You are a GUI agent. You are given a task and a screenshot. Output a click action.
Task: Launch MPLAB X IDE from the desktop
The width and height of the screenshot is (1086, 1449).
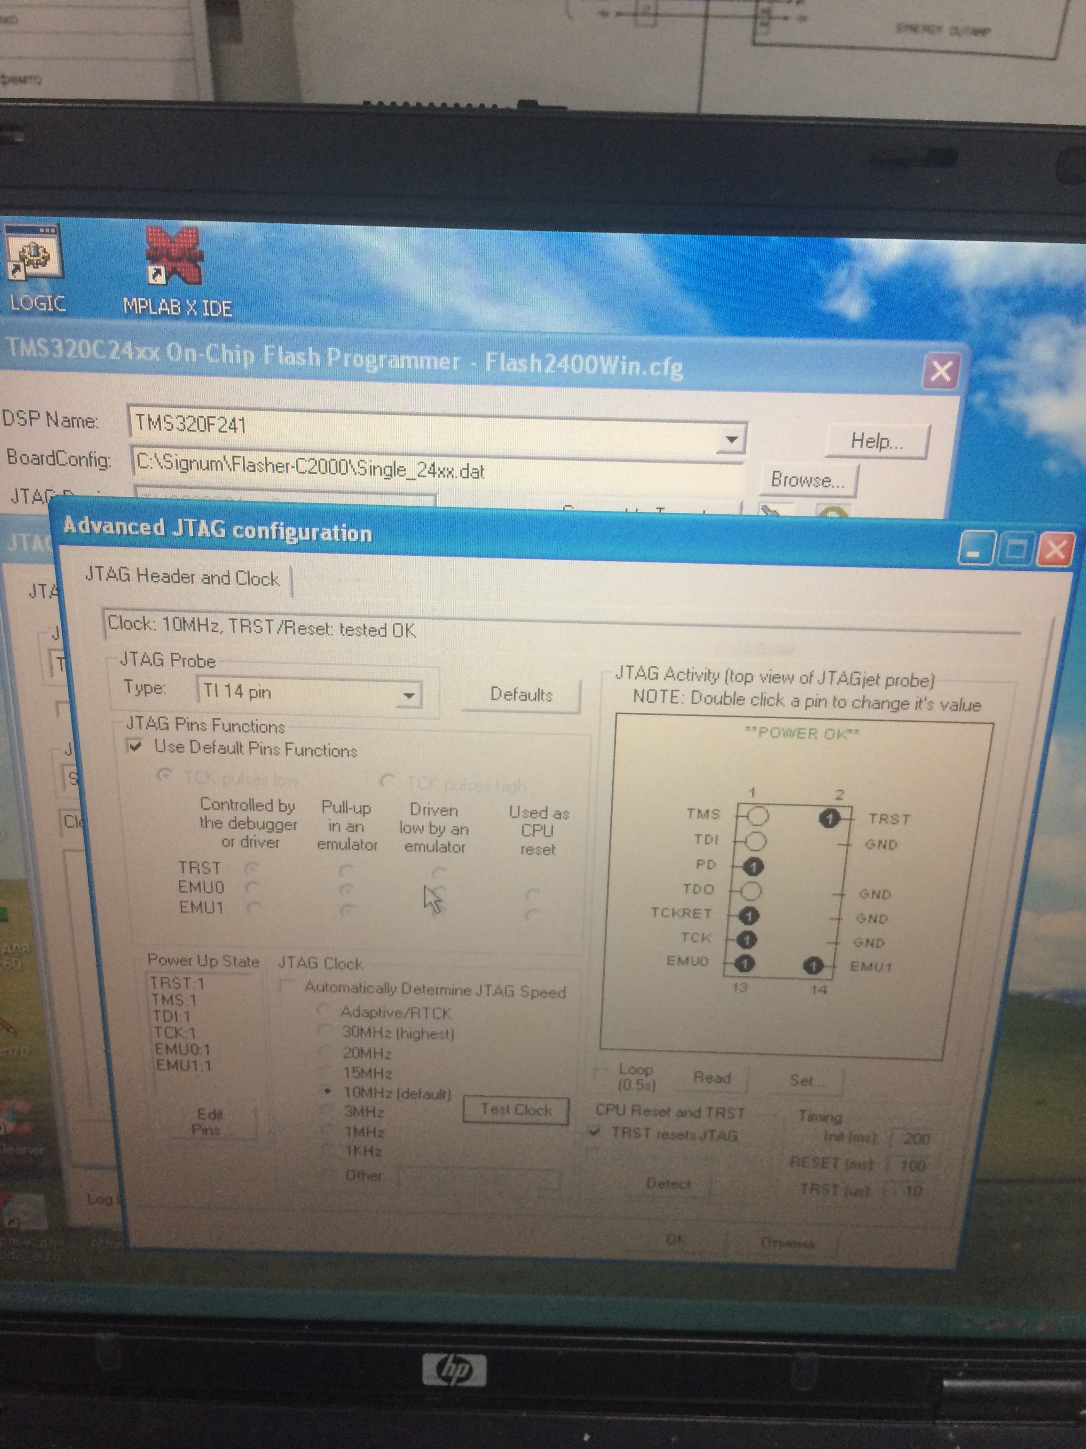[173, 259]
